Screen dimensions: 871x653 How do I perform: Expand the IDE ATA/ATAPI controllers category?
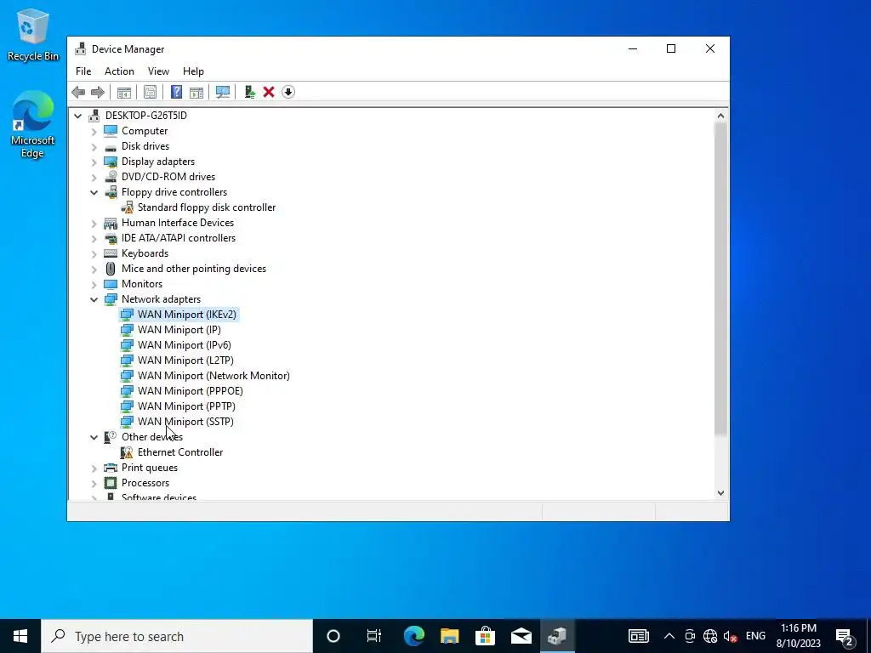click(94, 239)
